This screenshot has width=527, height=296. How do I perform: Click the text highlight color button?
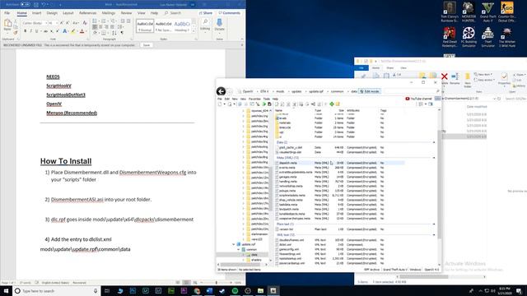(72, 31)
